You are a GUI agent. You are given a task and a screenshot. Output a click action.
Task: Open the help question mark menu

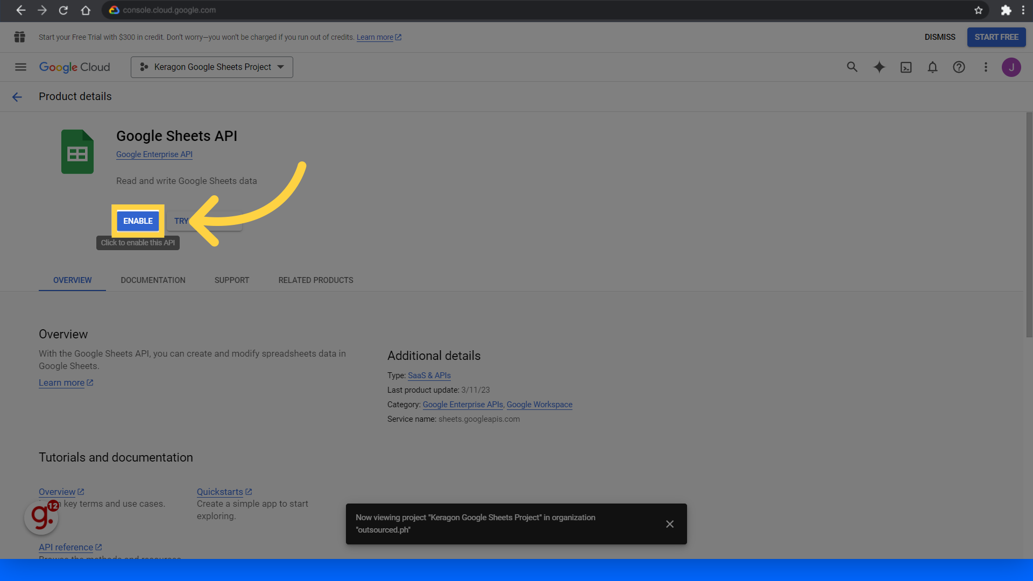pyautogui.click(x=959, y=67)
